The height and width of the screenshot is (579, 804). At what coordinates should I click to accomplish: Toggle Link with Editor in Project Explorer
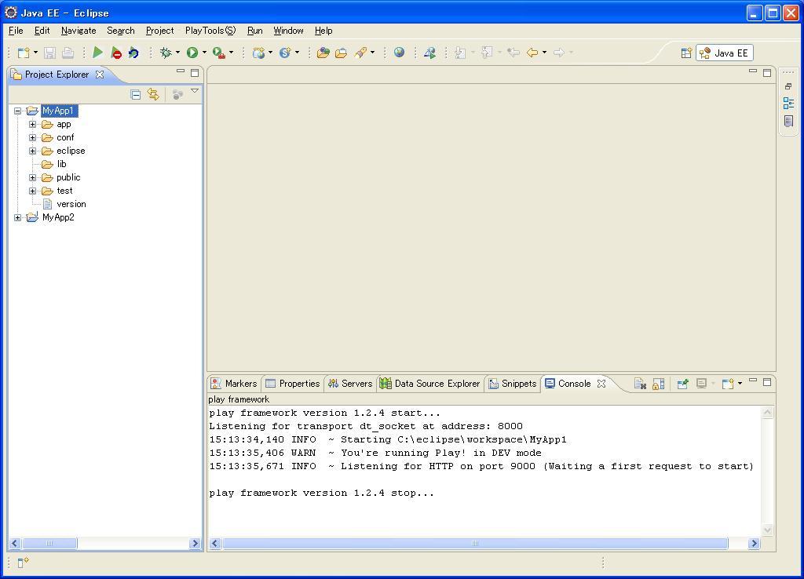pyautogui.click(x=153, y=94)
